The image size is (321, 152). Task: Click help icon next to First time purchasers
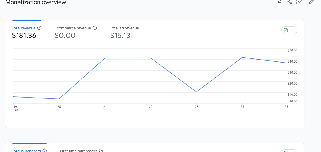tap(101, 150)
